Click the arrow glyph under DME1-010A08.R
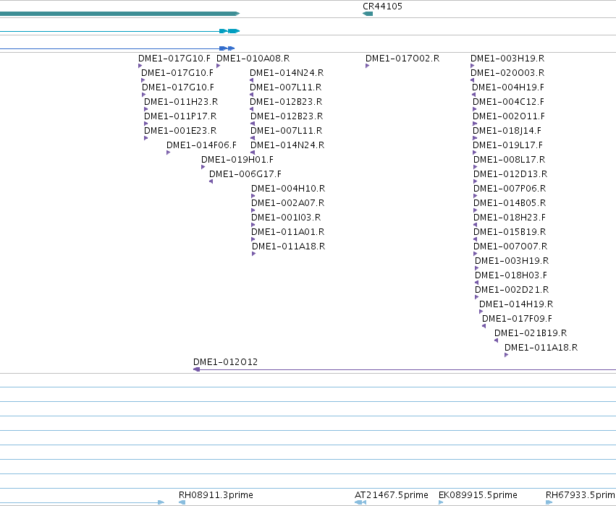 219,66
